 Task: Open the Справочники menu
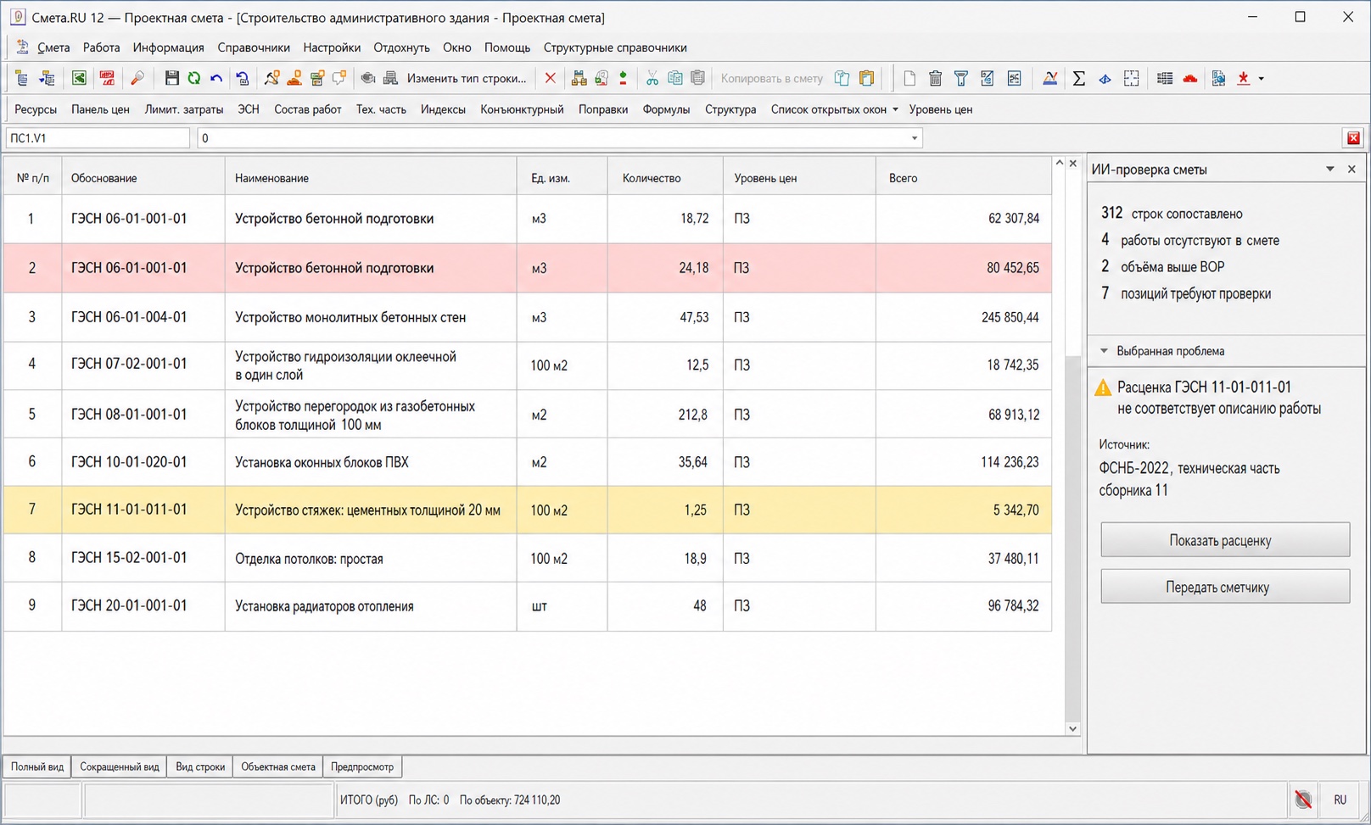[254, 47]
